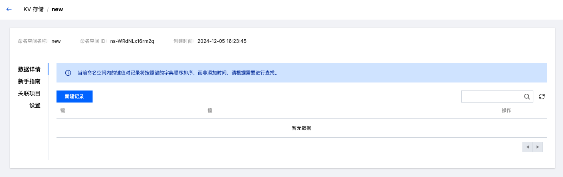
Task: Click the creation time 2024-12-05 16:23:45
Action: [x=222, y=41]
